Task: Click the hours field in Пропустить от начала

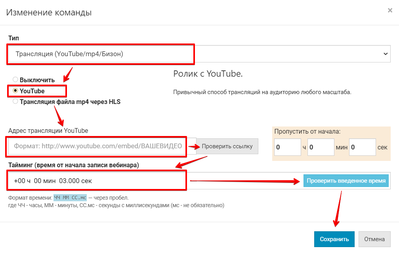Action: point(287,147)
